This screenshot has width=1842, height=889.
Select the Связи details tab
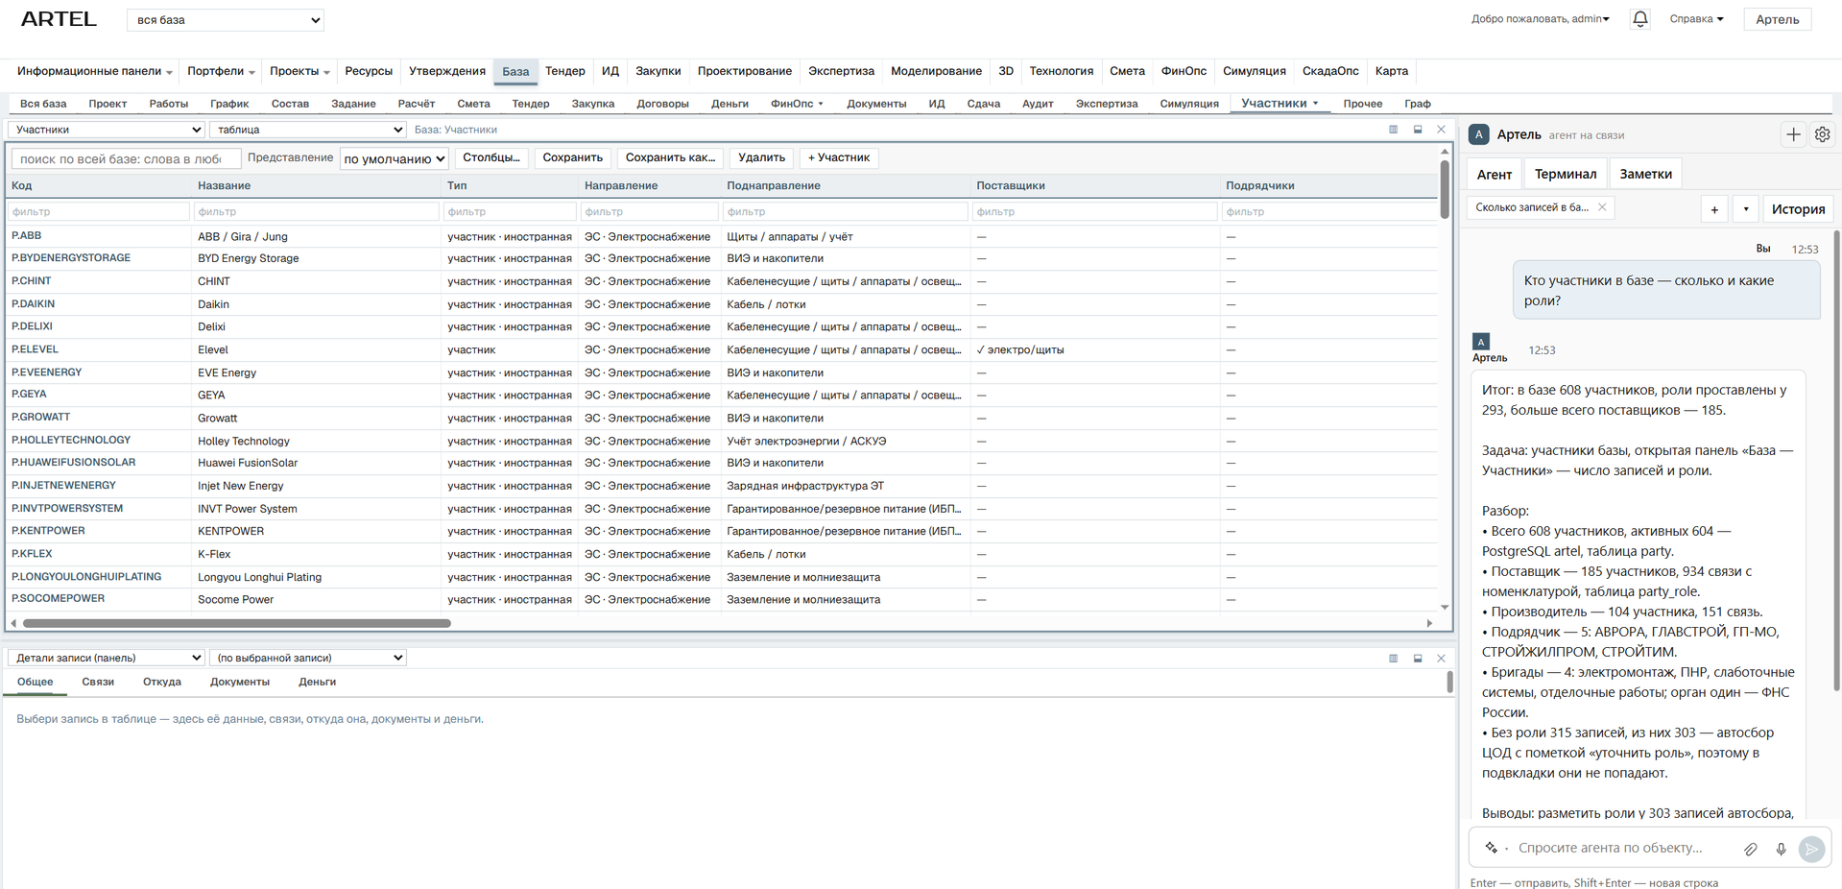click(x=98, y=682)
